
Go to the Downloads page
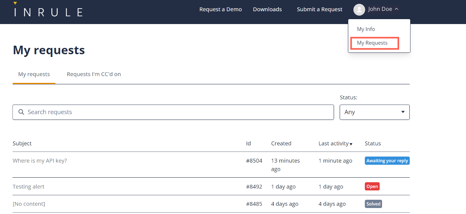pyautogui.click(x=267, y=9)
